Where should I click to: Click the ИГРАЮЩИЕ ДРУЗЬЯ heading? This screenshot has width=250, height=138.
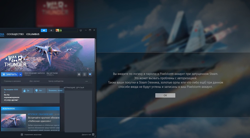pos(74,87)
